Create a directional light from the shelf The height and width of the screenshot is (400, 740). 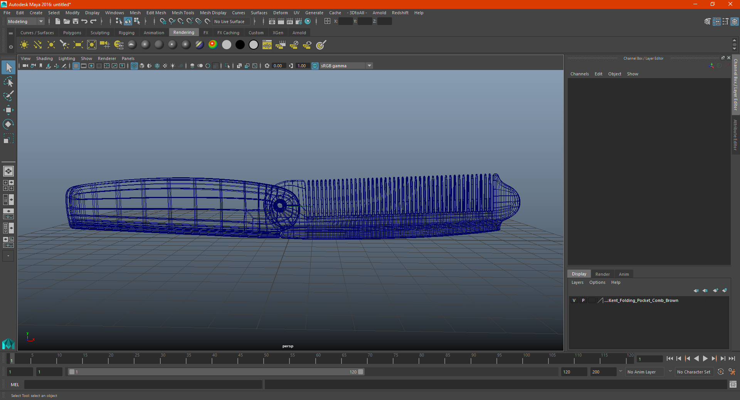[38, 45]
